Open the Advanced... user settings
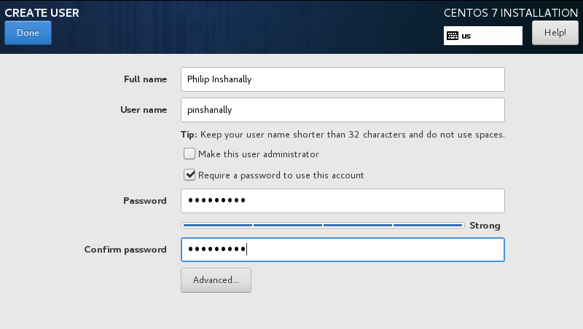 pyautogui.click(x=216, y=280)
